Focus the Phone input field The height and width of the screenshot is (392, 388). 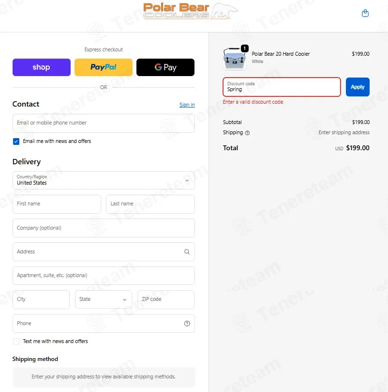pos(104,324)
